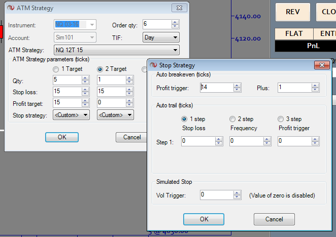Image resolution: width=336 pixels, height=237 pixels.
Task: Click Step 1 Frequency field
Action: click(247, 141)
